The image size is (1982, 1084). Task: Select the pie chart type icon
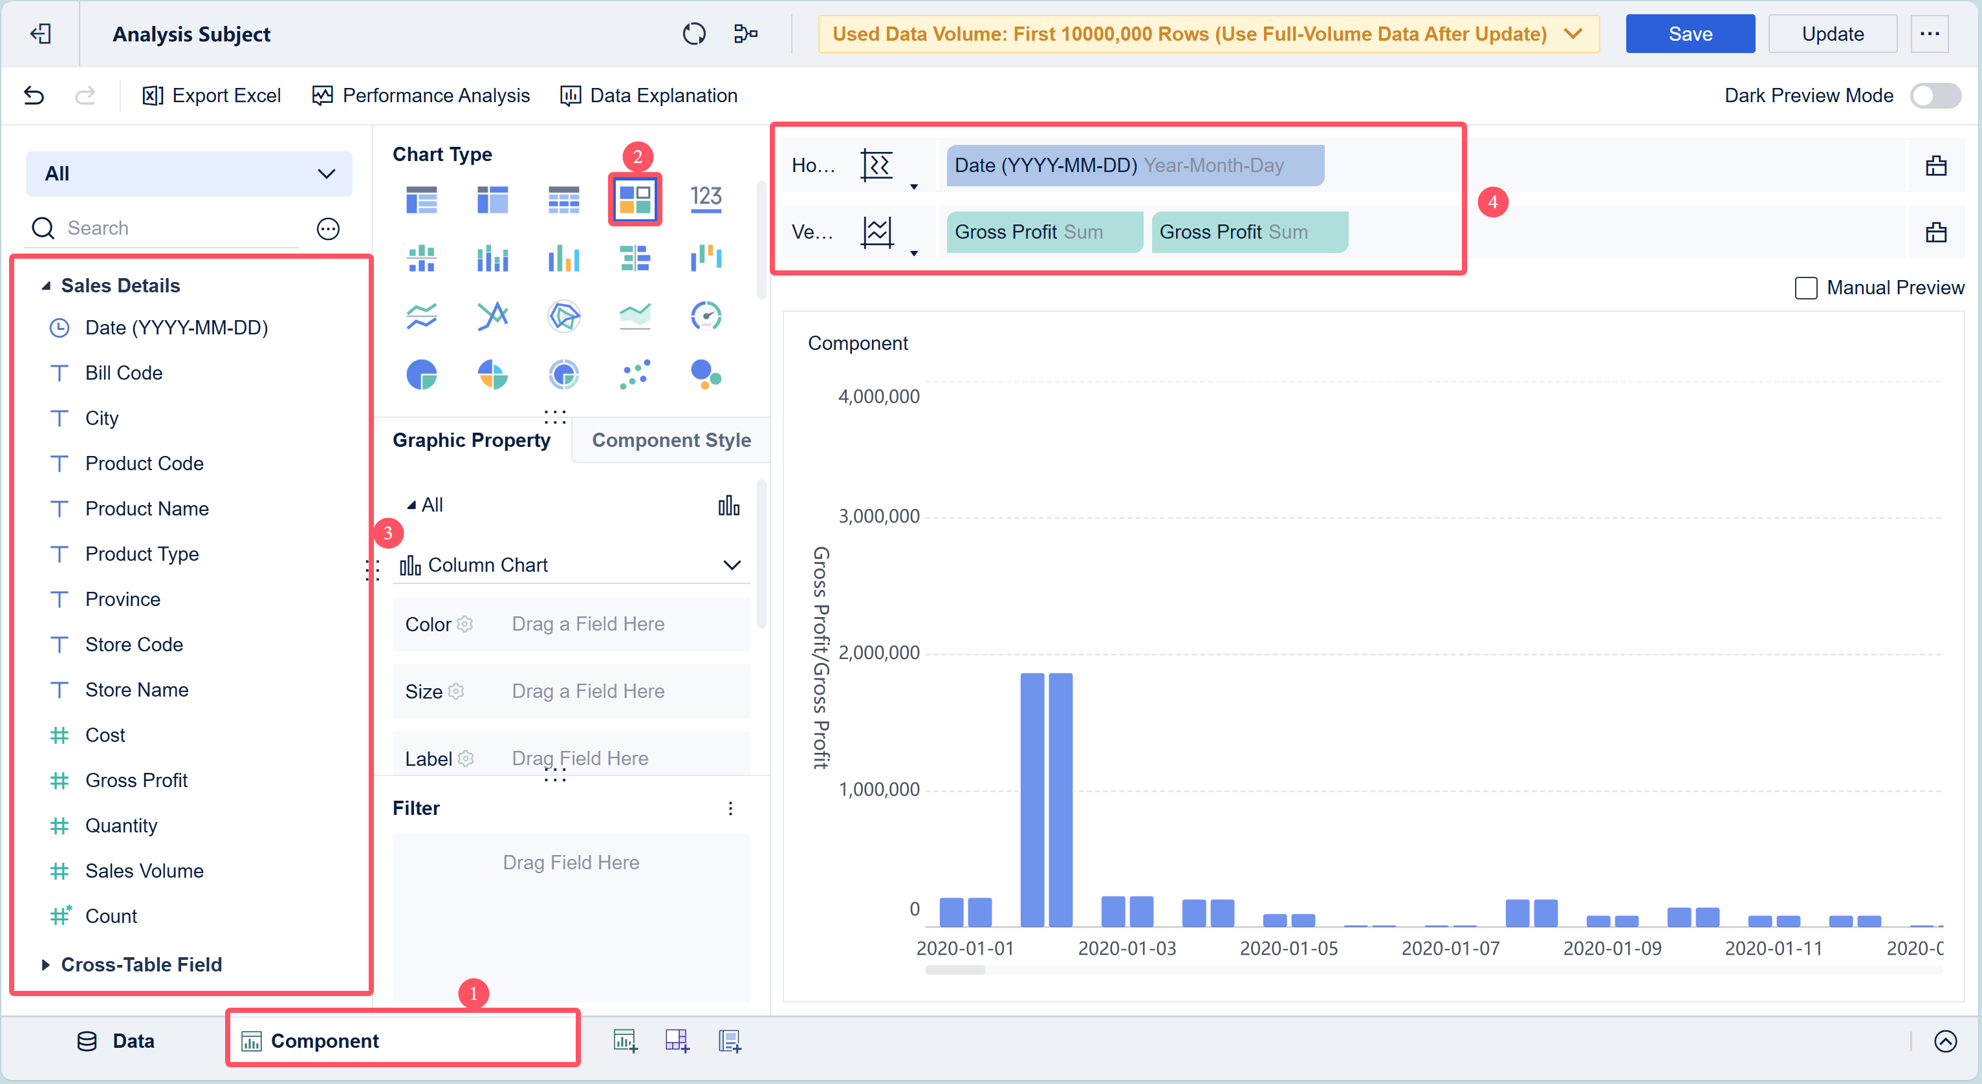pyautogui.click(x=422, y=375)
